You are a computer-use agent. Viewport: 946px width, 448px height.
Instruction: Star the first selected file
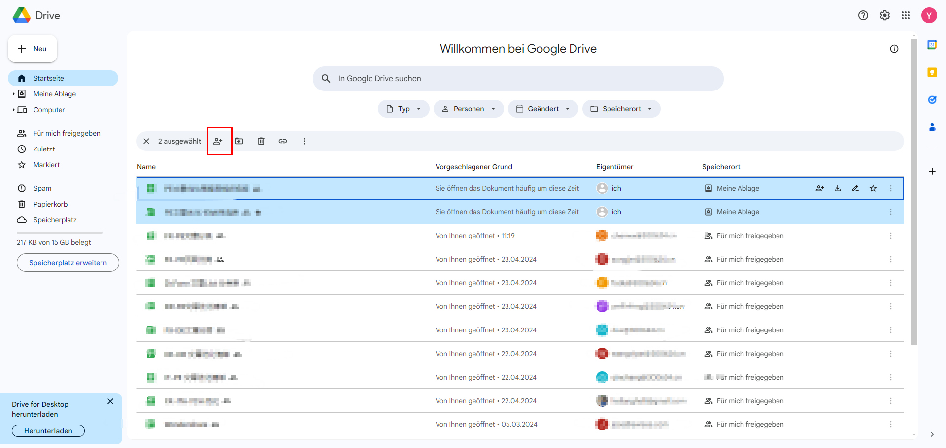coord(873,188)
